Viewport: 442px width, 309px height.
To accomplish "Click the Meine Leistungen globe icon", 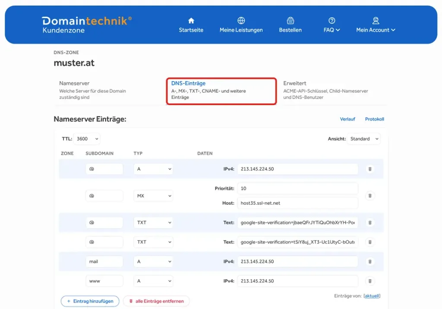I will click(241, 21).
